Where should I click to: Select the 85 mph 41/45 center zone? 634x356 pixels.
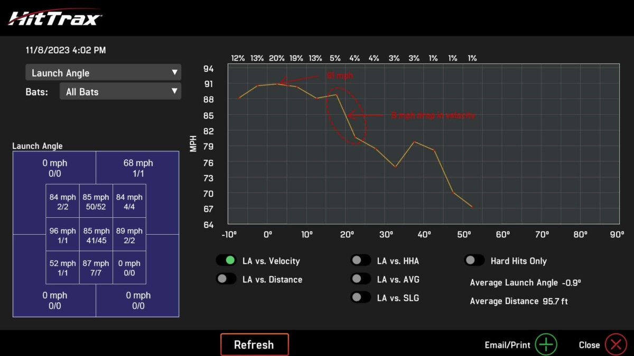coord(96,235)
